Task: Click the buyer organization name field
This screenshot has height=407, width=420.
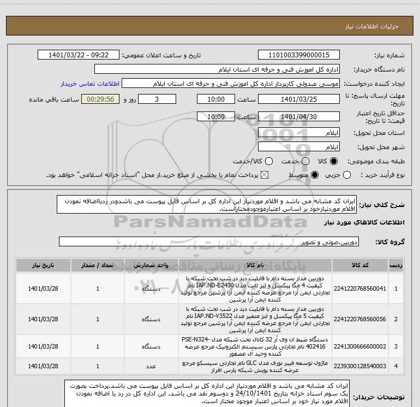Action: coord(217,69)
